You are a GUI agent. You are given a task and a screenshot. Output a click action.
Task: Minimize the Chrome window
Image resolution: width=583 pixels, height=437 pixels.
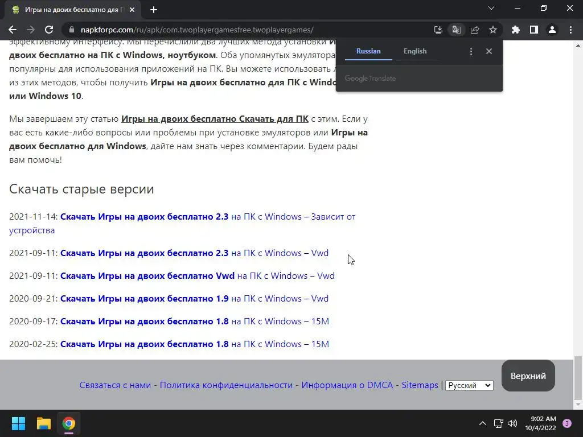click(517, 8)
